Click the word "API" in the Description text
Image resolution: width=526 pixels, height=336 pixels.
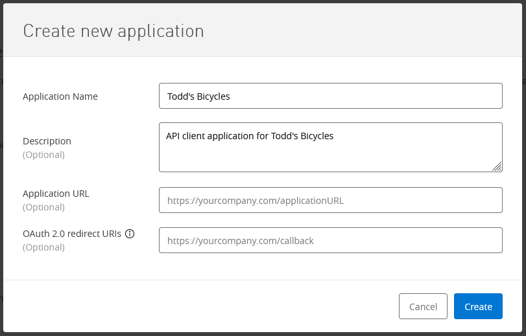[x=173, y=136]
